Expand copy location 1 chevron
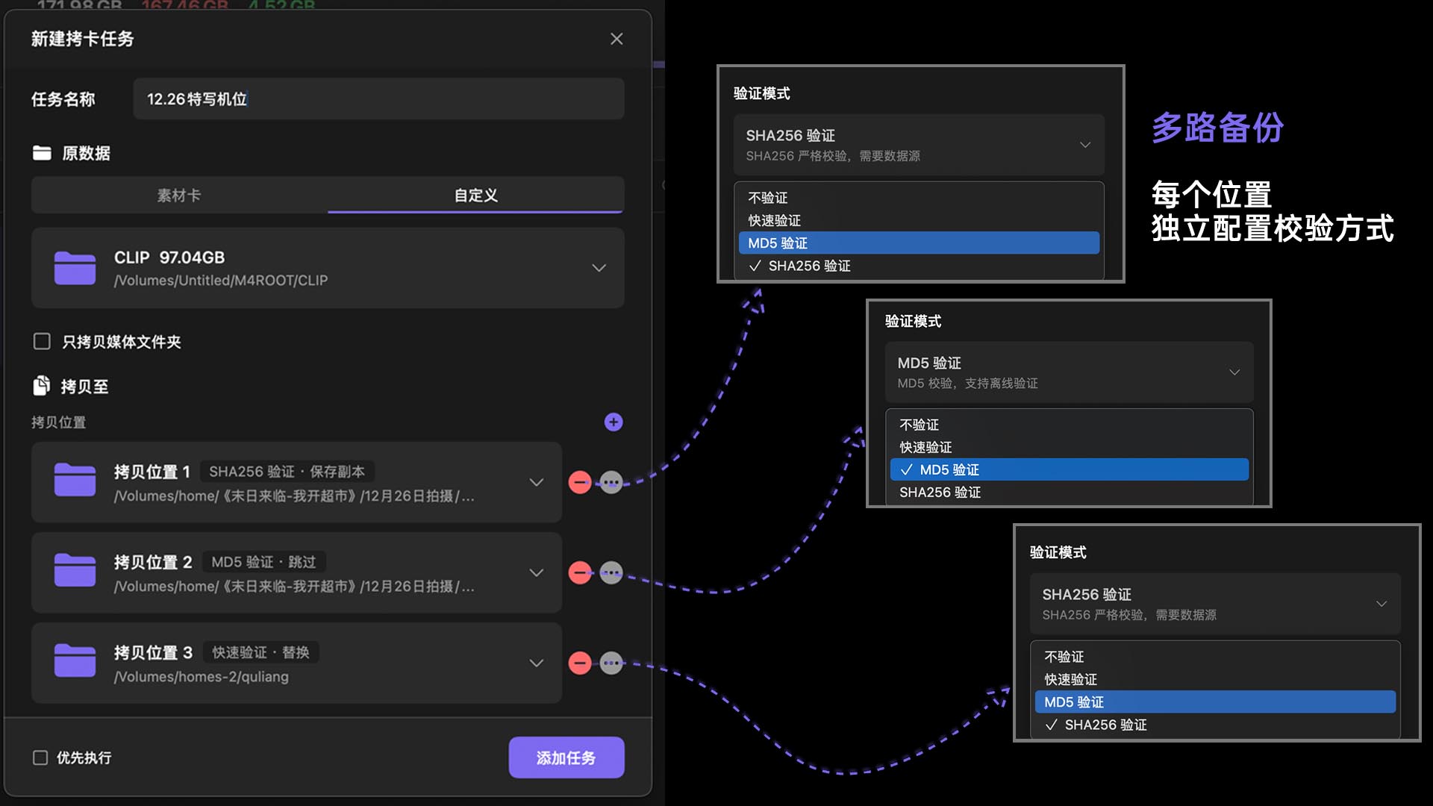1433x806 pixels. pos(536,483)
